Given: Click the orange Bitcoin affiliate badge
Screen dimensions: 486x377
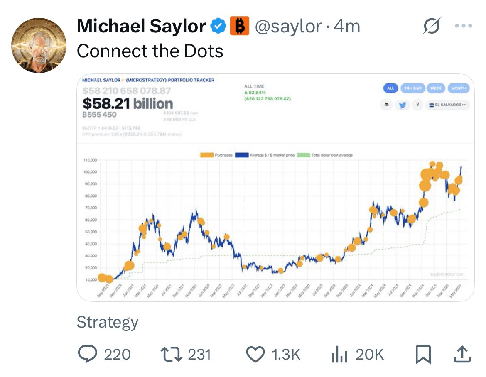Looking at the screenshot, I should [239, 26].
